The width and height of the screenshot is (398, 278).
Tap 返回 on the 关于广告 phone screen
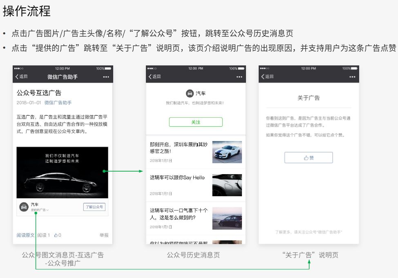(267, 77)
